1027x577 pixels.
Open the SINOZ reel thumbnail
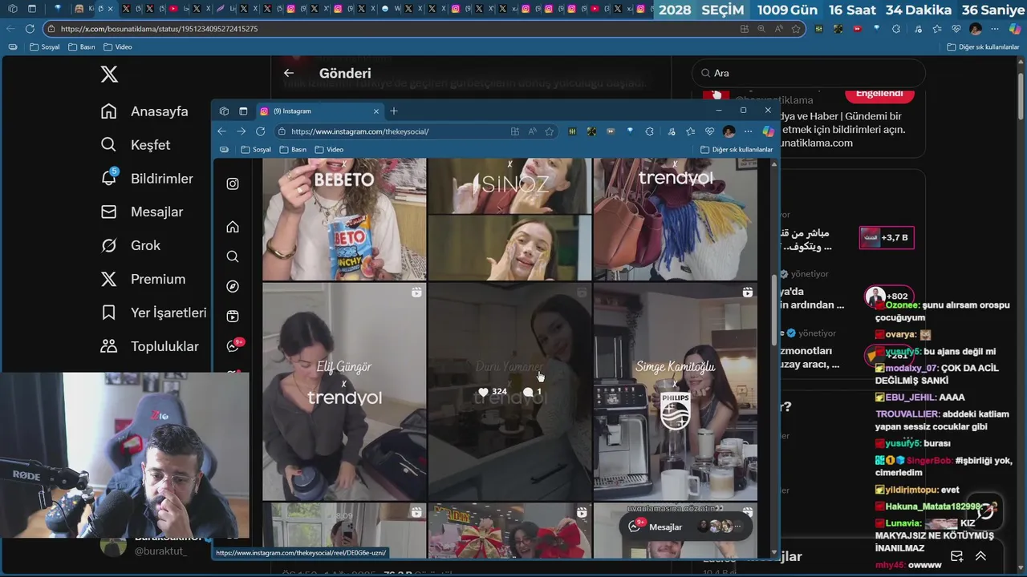[x=509, y=219]
